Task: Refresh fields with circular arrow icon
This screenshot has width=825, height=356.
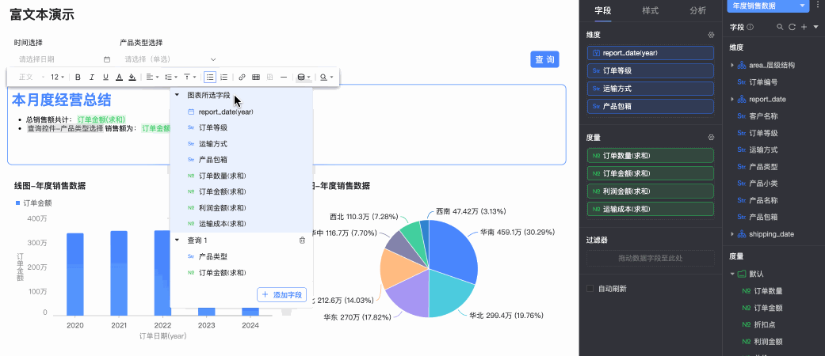Action: click(x=792, y=27)
